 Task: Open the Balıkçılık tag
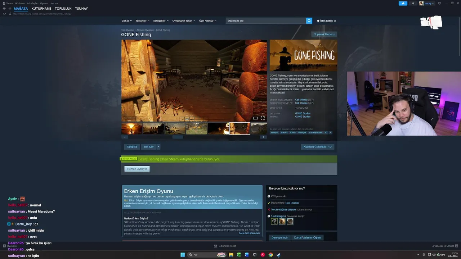[302, 133]
